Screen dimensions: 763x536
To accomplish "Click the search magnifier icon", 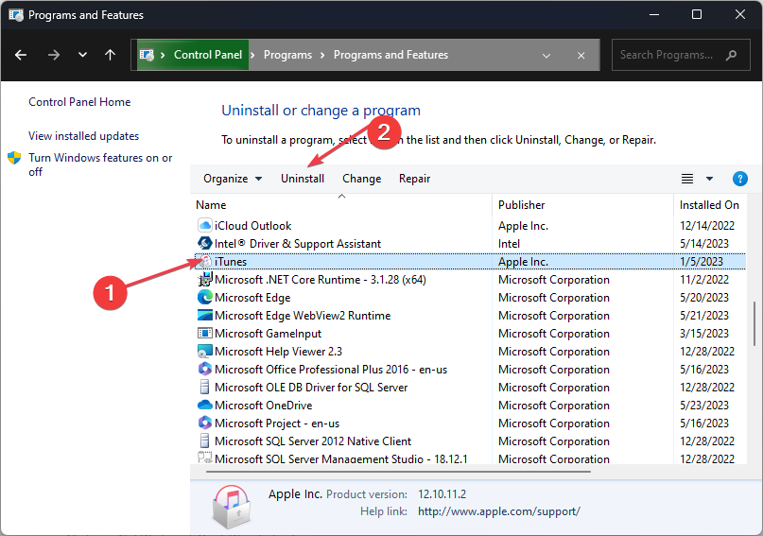I will [x=731, y=55].
